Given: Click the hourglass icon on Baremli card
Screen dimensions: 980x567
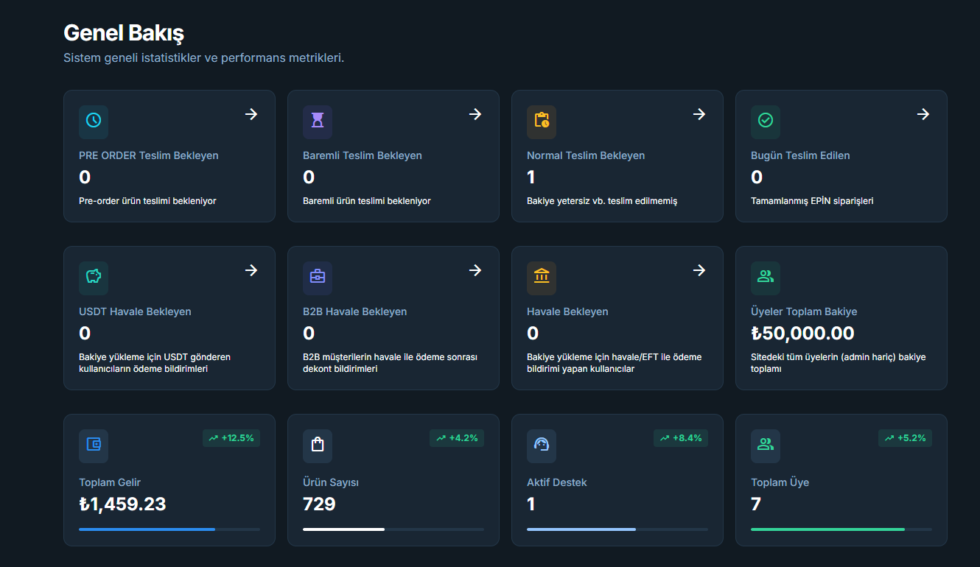Looking at the screenshot, I should pyautogui.click(x=318, y=121).
